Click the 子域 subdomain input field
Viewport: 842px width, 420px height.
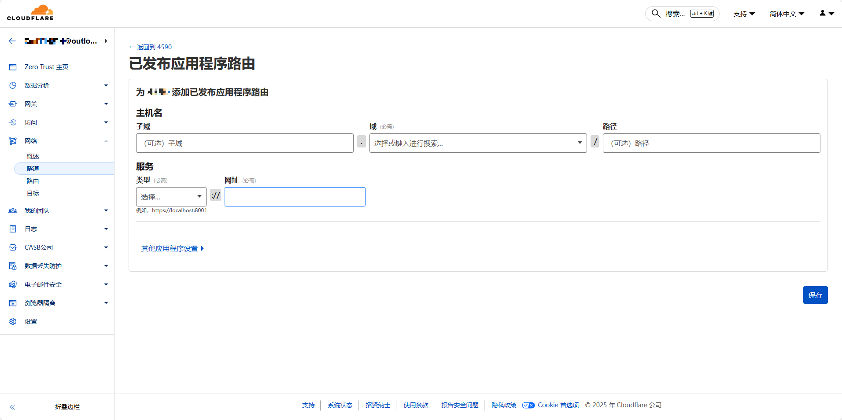tap(244, 143)
